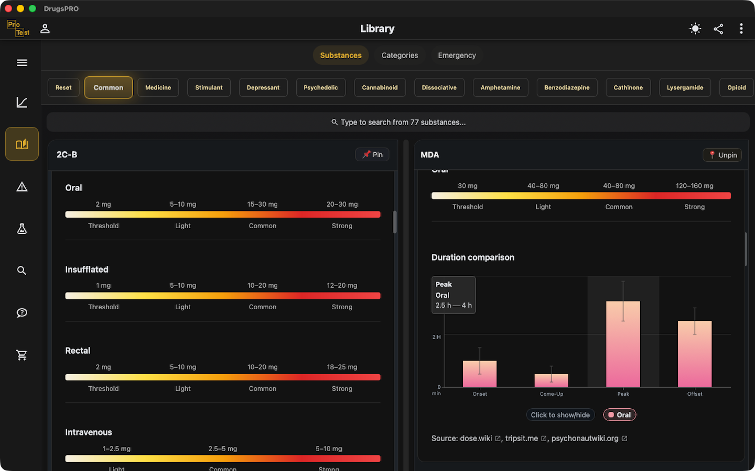Switch to the Categories tab

[x=400, y=55]
